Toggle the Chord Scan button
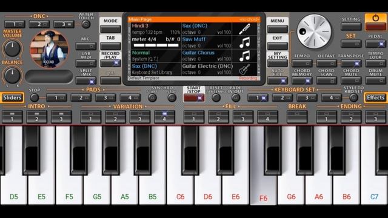Viewport: 388px width, 218px height. (326, 81)
